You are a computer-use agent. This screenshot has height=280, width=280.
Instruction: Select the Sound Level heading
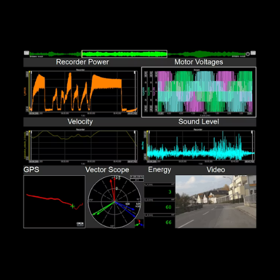point(199,122)
